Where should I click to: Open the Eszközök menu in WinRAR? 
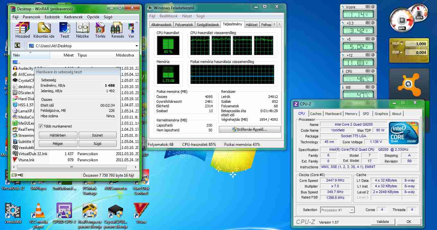[52, 17]
